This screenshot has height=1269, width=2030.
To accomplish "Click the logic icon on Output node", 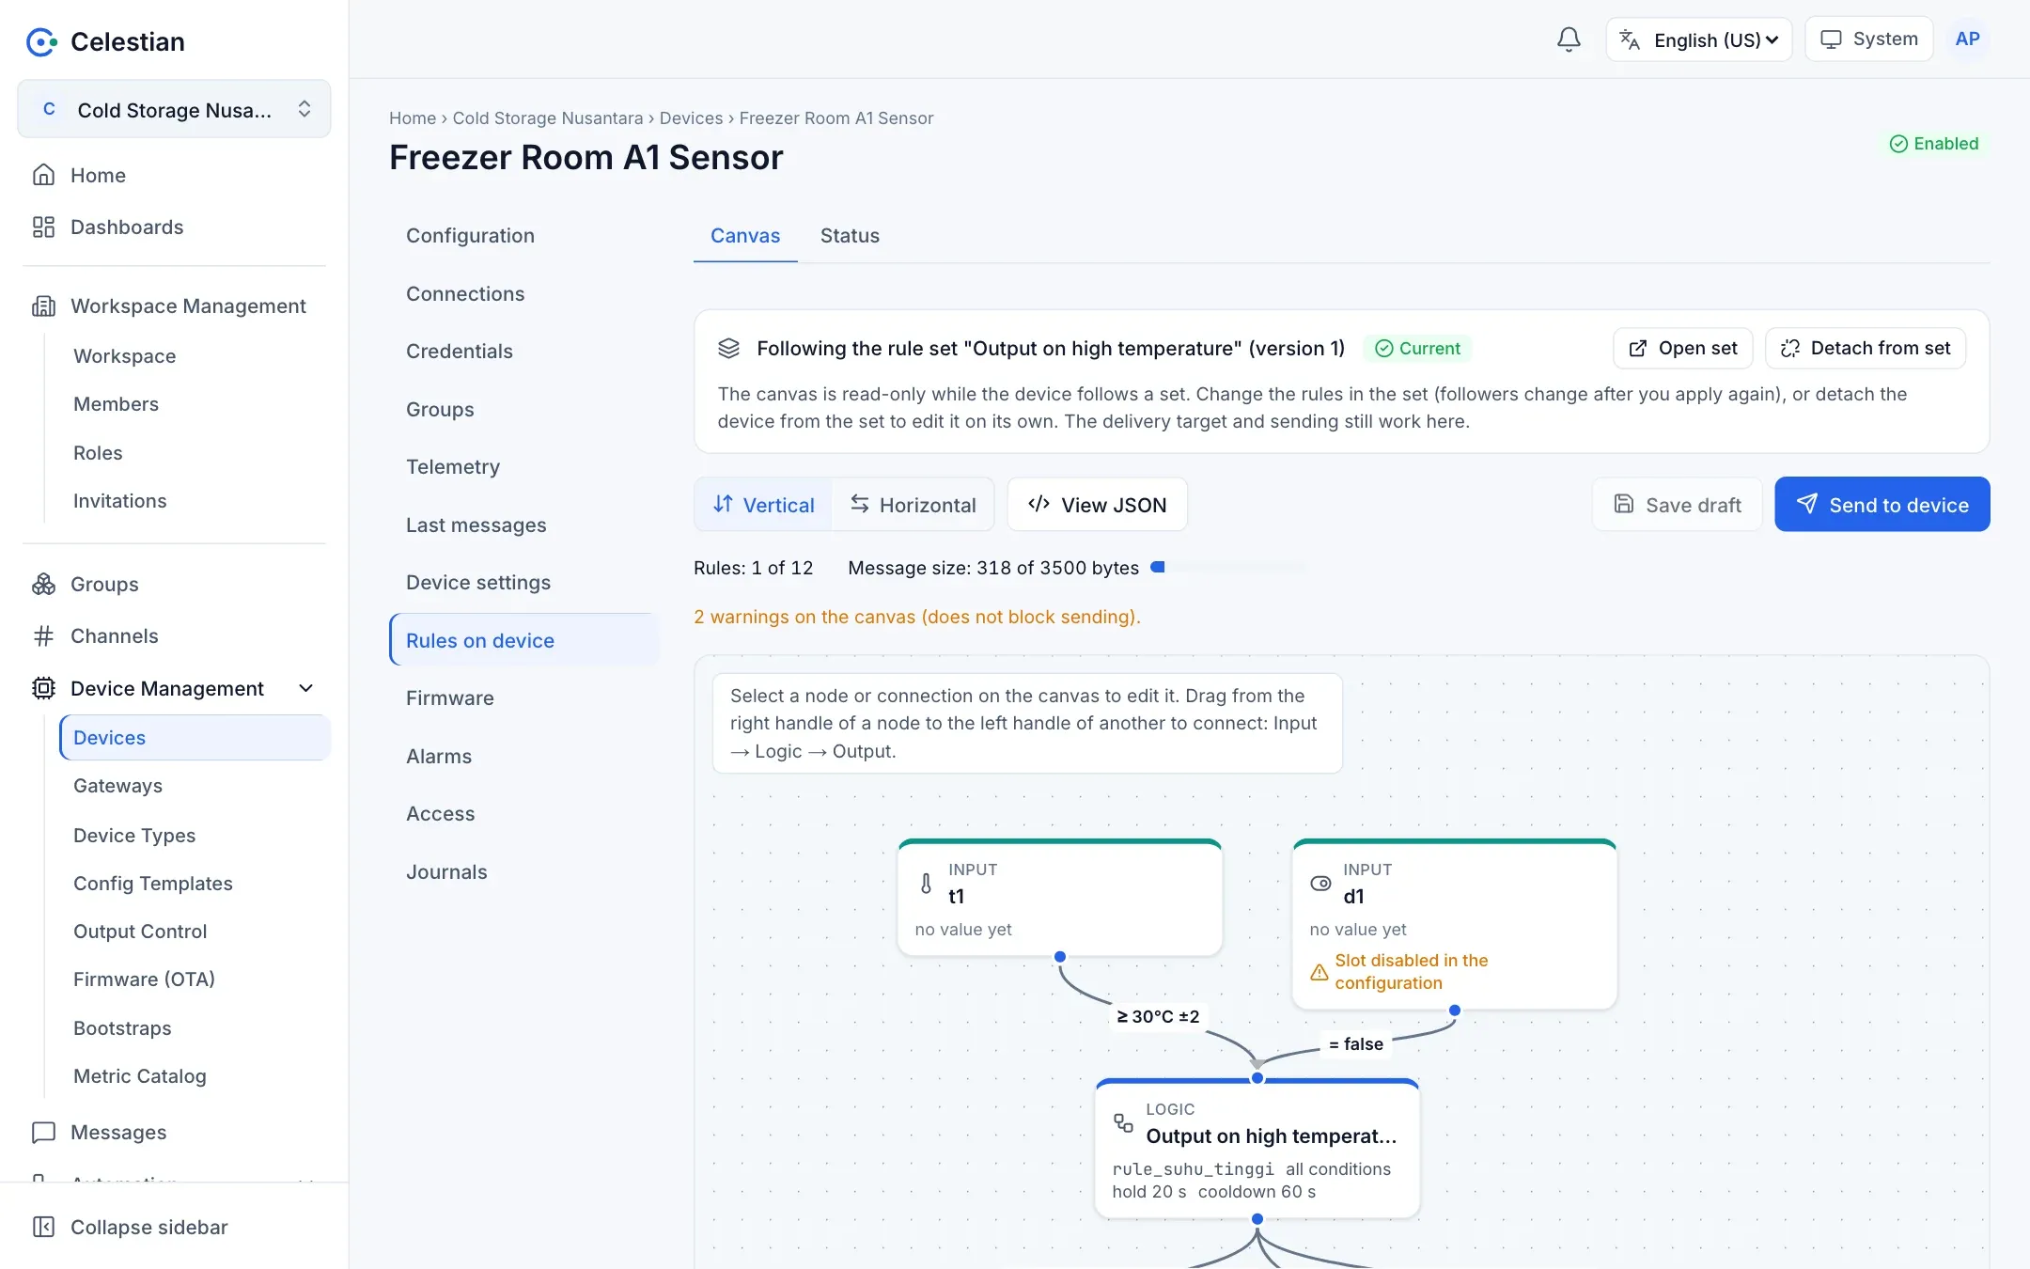I will [1123, 1122].
